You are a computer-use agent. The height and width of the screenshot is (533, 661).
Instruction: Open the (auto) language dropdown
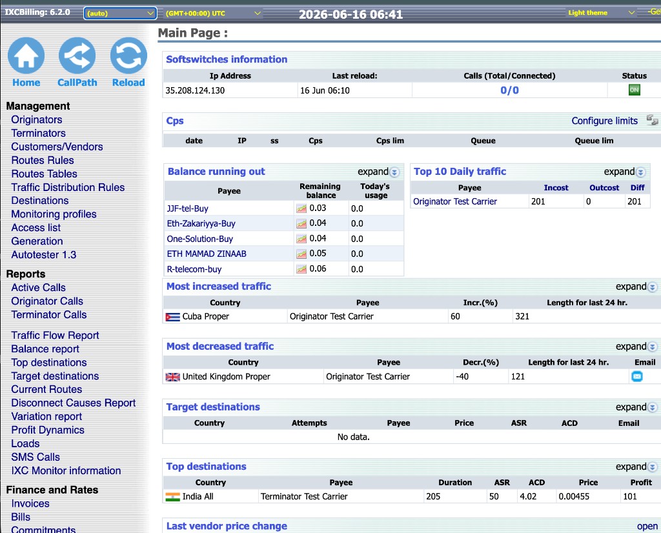pyautogui.click(x=120, y=13)
